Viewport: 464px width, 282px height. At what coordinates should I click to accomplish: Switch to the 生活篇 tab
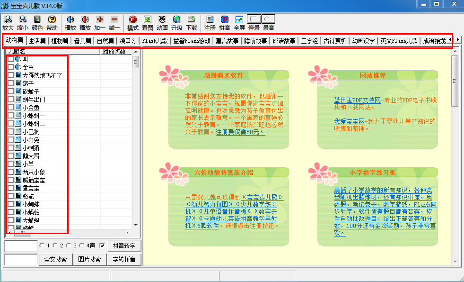(37, 41)
